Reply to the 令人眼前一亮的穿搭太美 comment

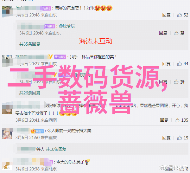pyautogui.click(x=166, y=138)
